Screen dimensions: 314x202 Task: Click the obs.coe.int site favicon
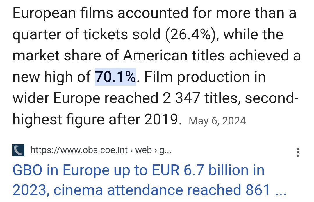18,150
